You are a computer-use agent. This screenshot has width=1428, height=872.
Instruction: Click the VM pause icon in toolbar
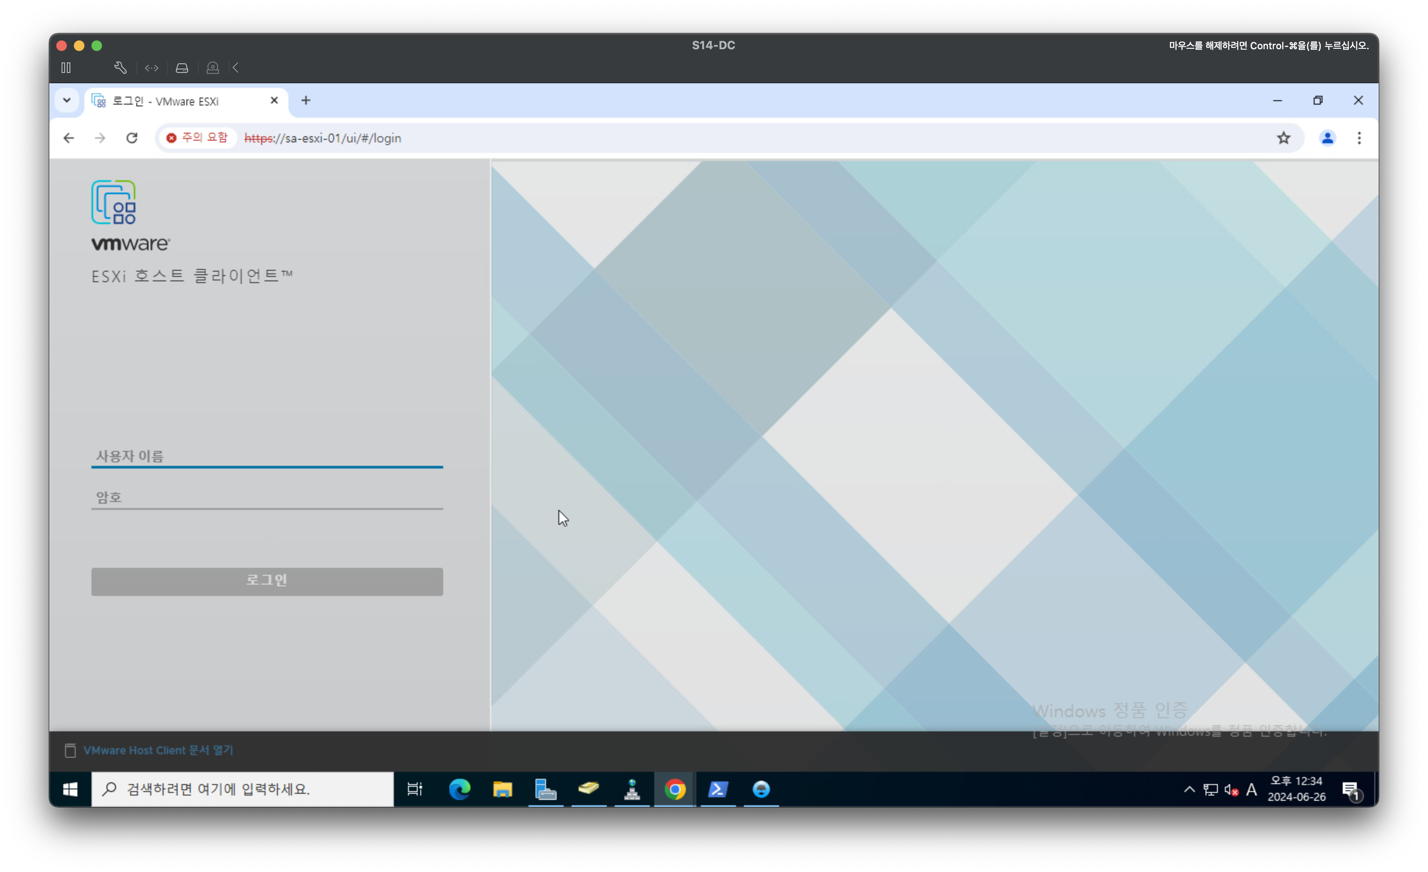click(66, 68)
